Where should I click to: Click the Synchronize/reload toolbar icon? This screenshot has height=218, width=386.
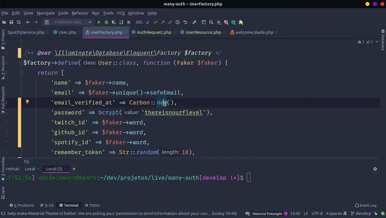(19, 22)
